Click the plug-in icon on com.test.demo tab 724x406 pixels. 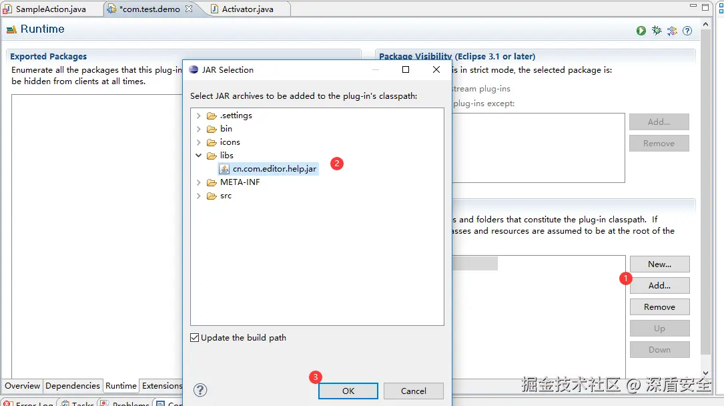tap(111, 9)
